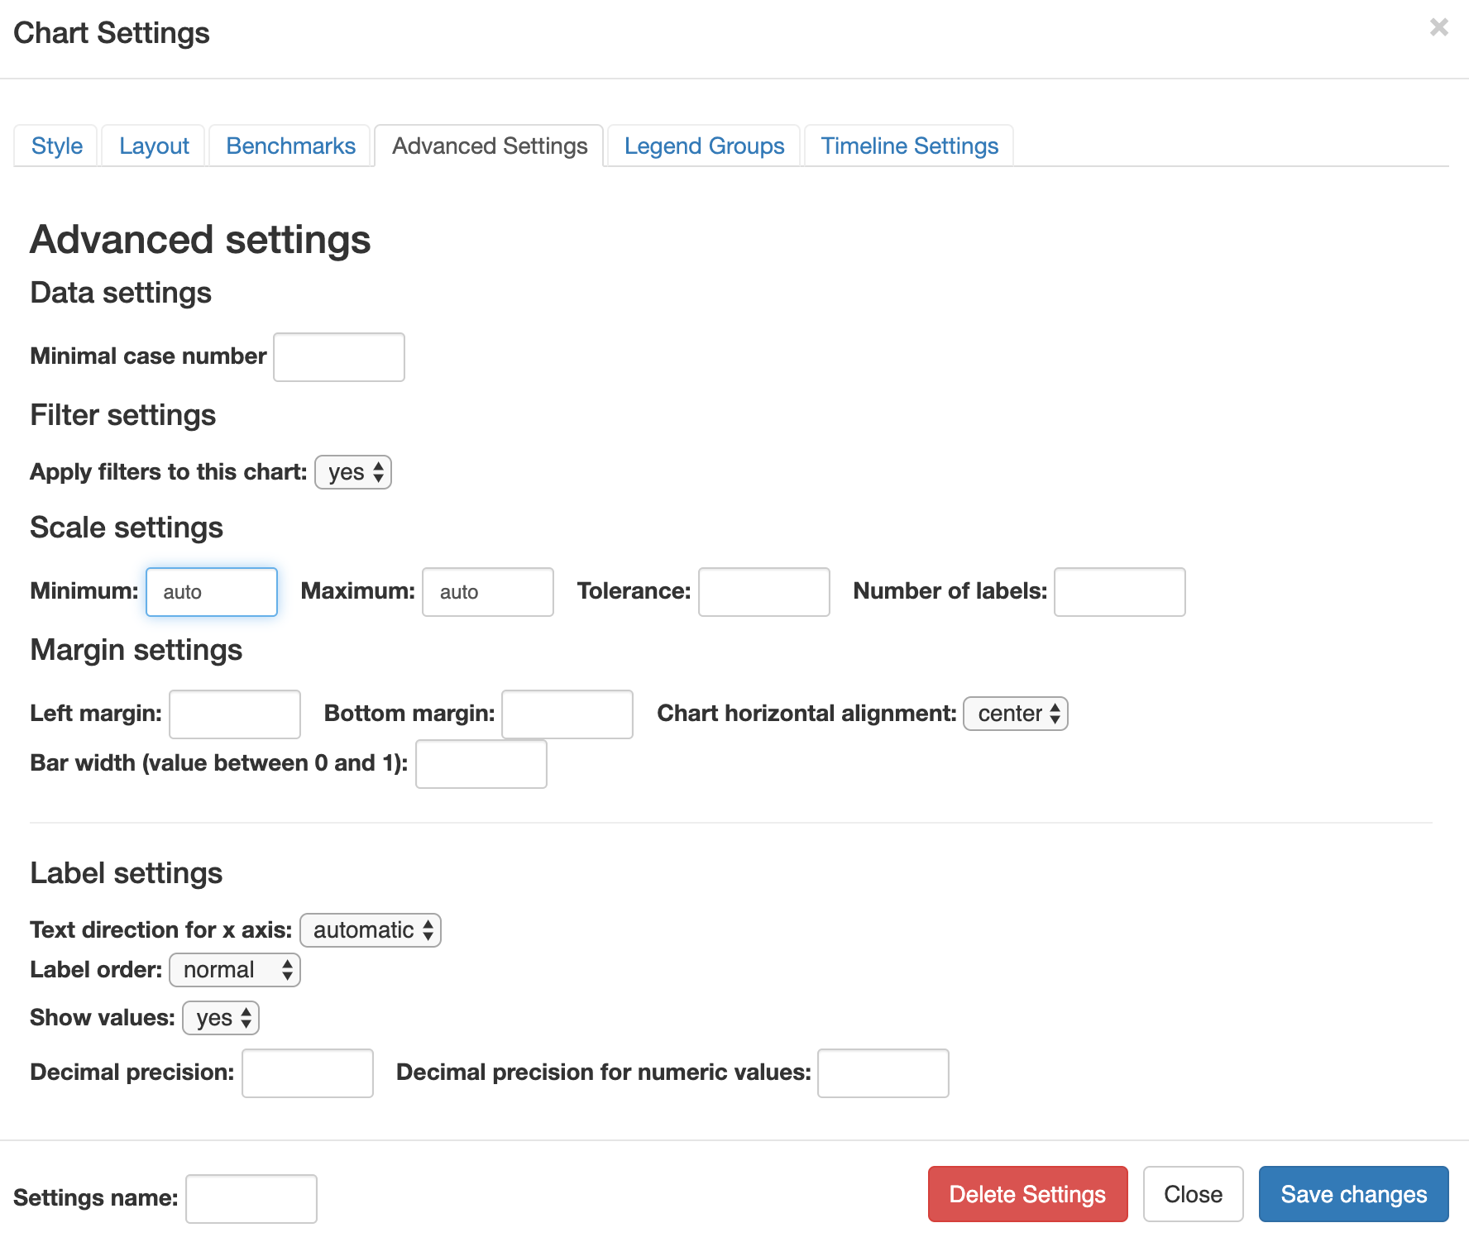The width and height of the screenshot is (1469, 1242).
Task: Click the Bar width input field
Action: (481, 764)
